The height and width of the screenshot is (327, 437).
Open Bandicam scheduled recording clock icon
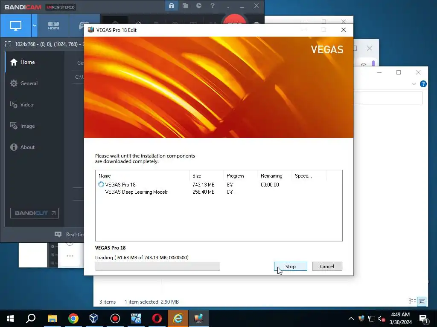coord(199,6)
